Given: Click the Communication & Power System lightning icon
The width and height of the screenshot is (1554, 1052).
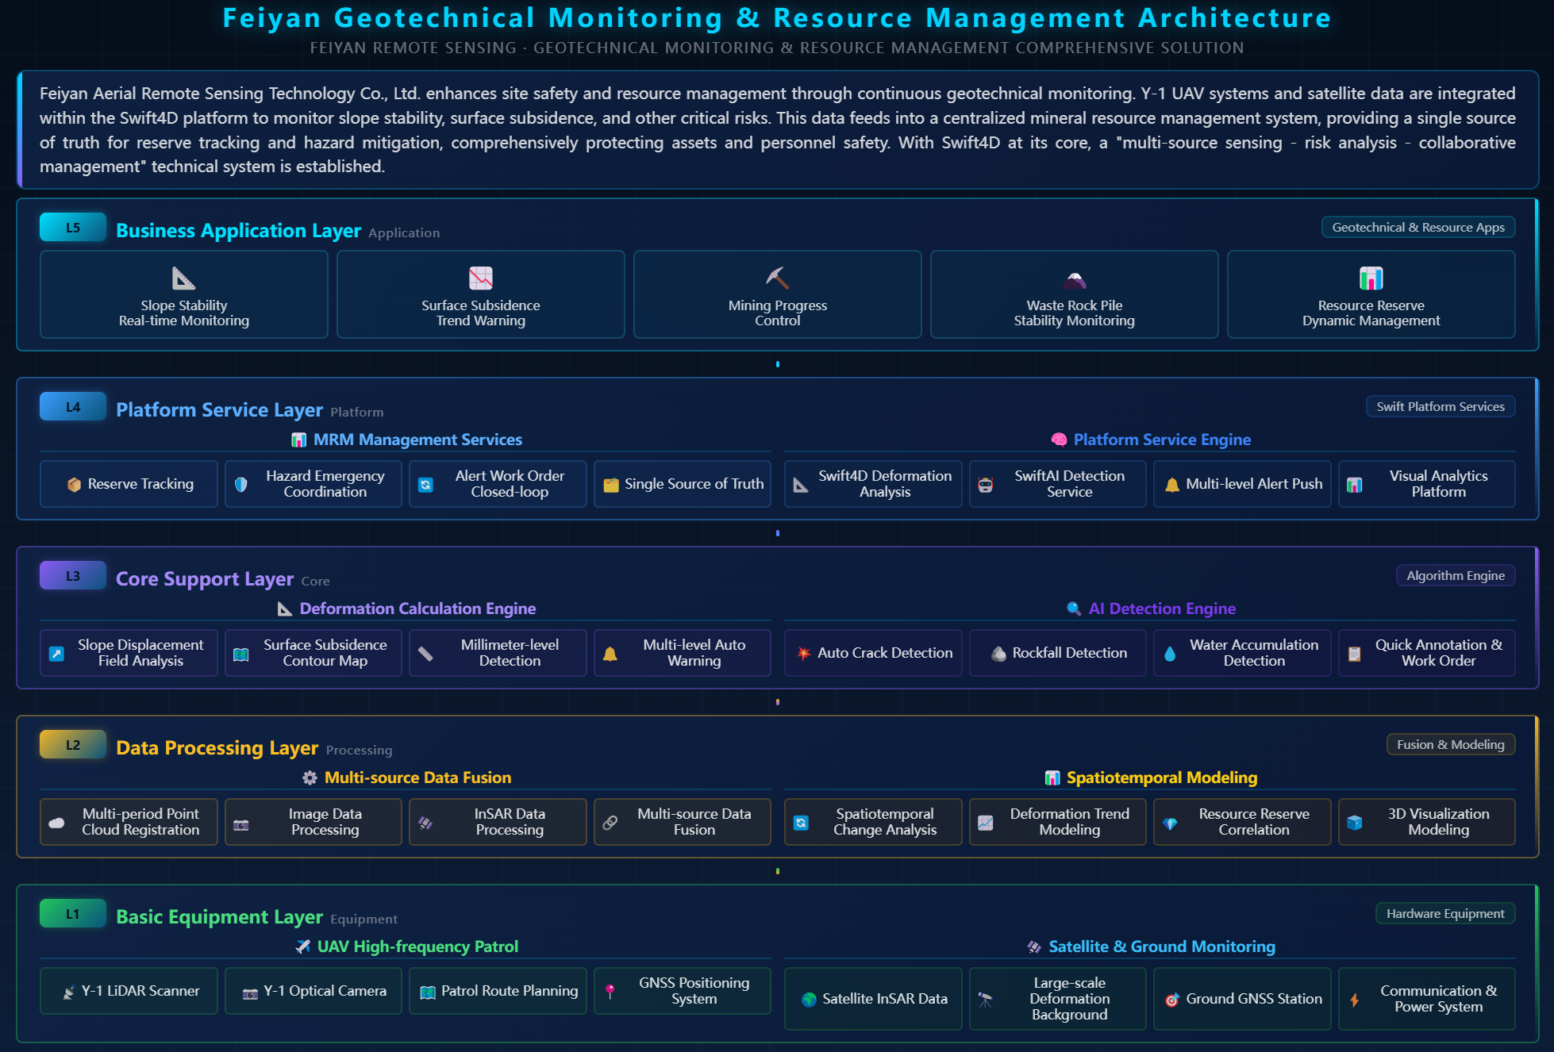Looking at the screenshot, I should tap(1355, 1000).
